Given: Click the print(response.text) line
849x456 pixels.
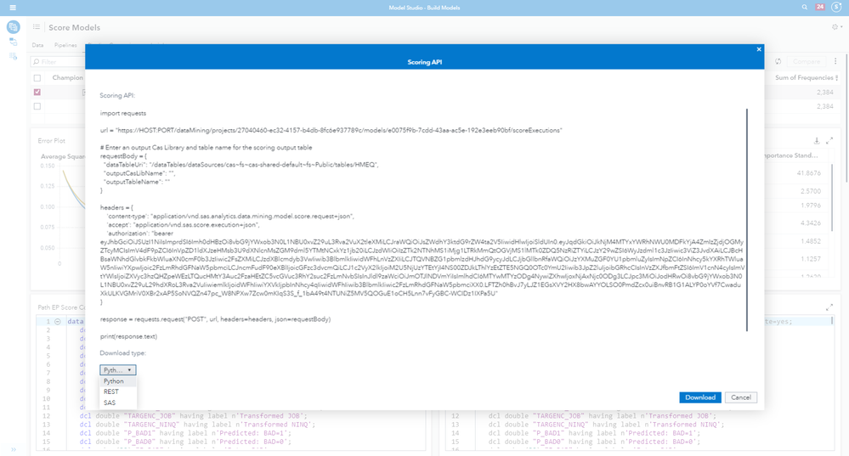Looking at the screenshot, I should 128,336.
